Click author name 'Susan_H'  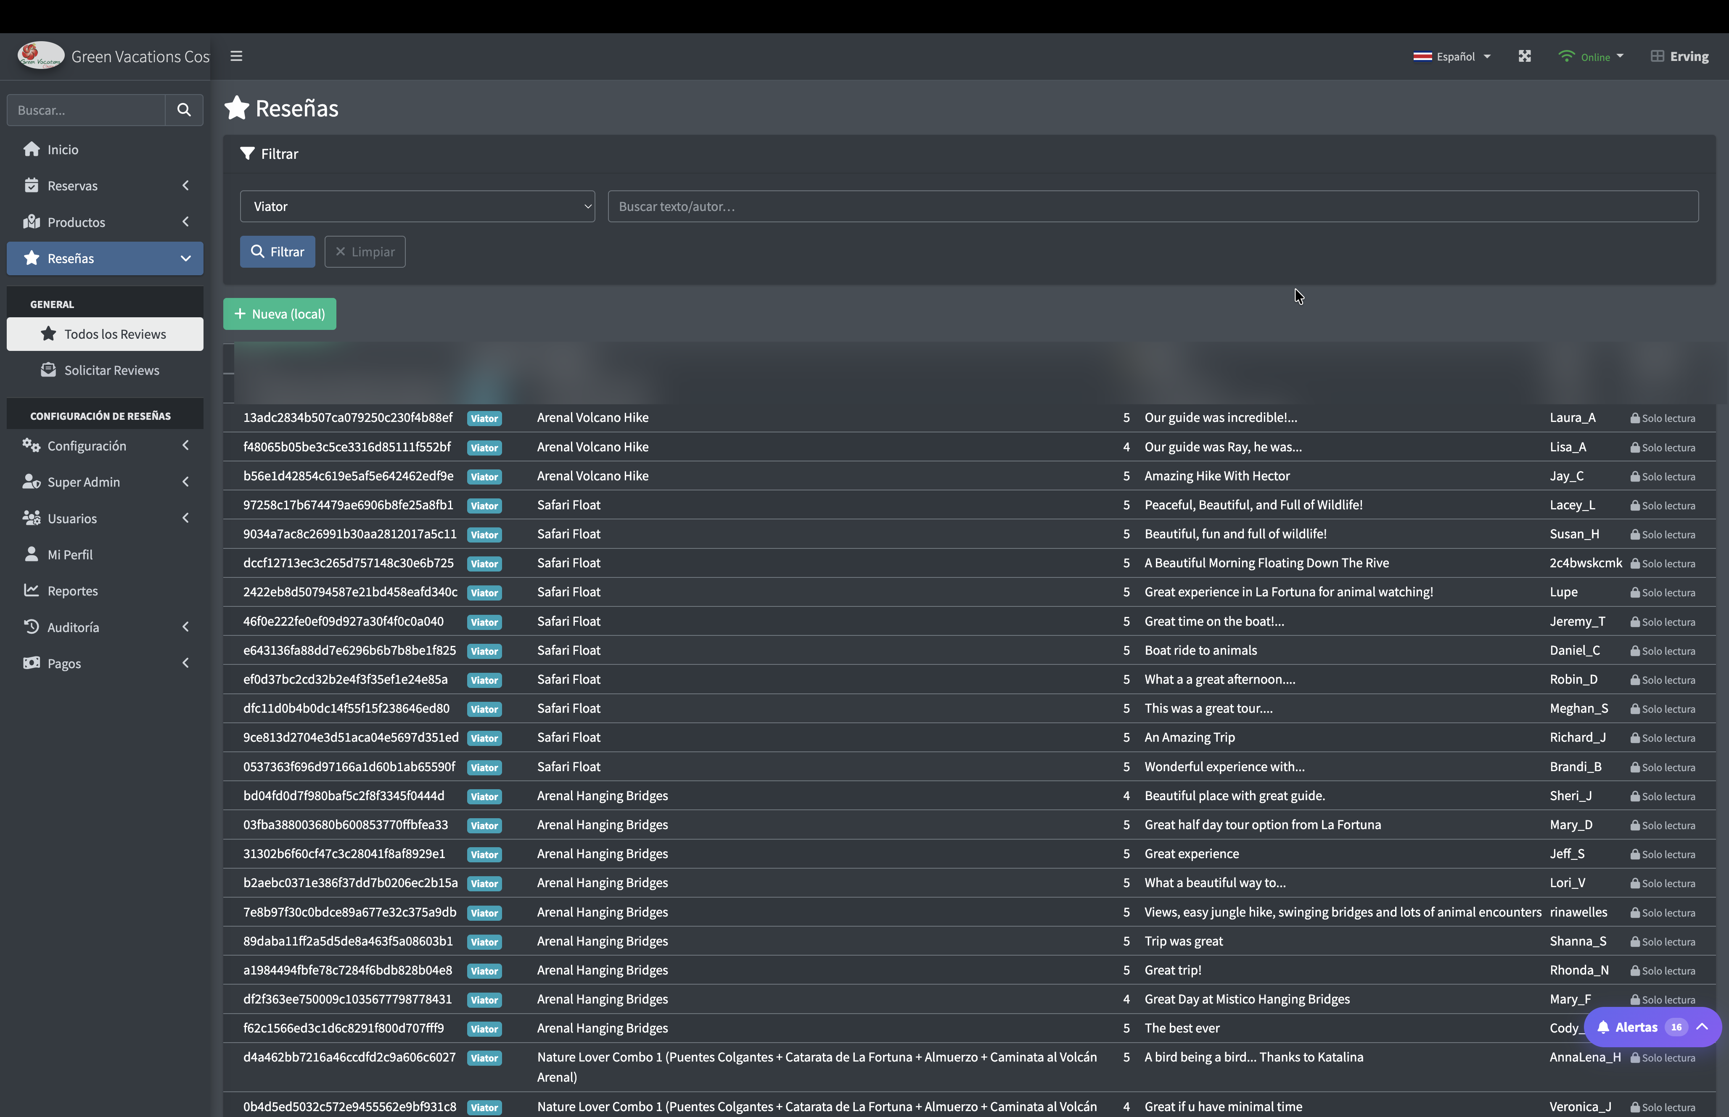[1574, 534]
